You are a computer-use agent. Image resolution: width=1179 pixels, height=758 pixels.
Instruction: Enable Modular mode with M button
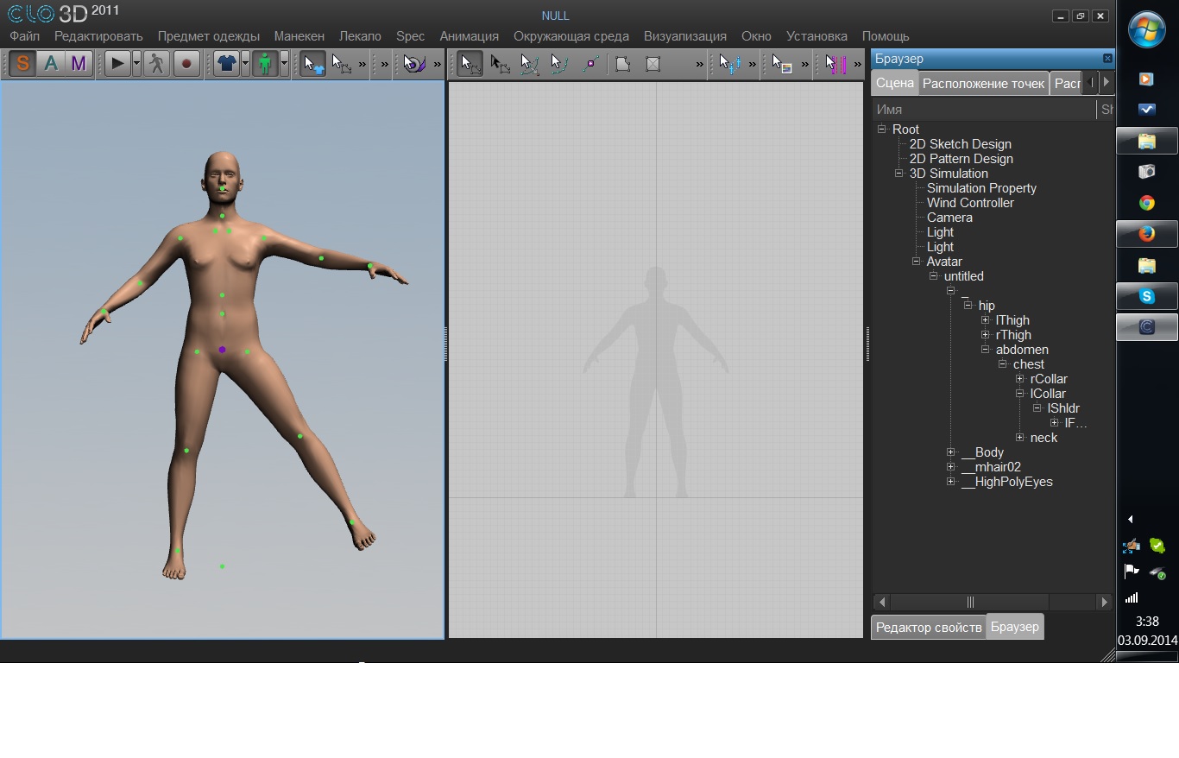pos(79,64)
